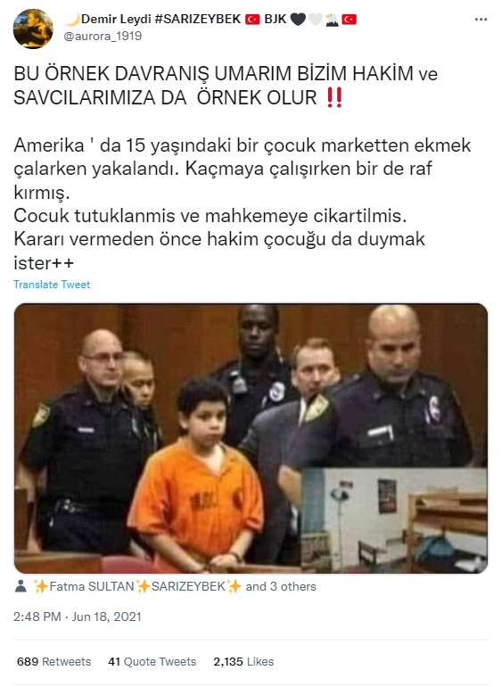Click the black heart emoji in display name

pos(298,20)
